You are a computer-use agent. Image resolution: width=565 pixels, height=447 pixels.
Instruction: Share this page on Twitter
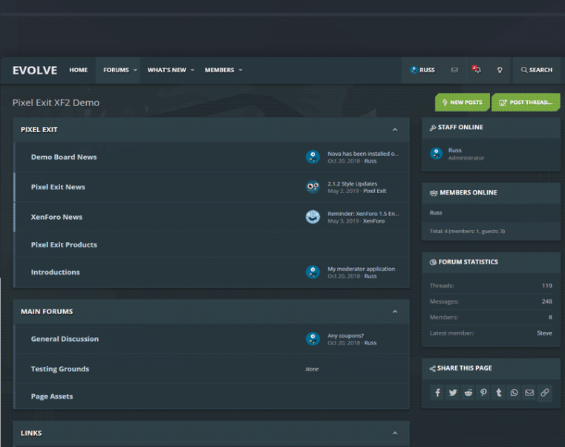[453, 393]
